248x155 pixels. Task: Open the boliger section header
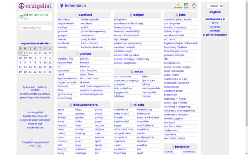coord(137,15)
